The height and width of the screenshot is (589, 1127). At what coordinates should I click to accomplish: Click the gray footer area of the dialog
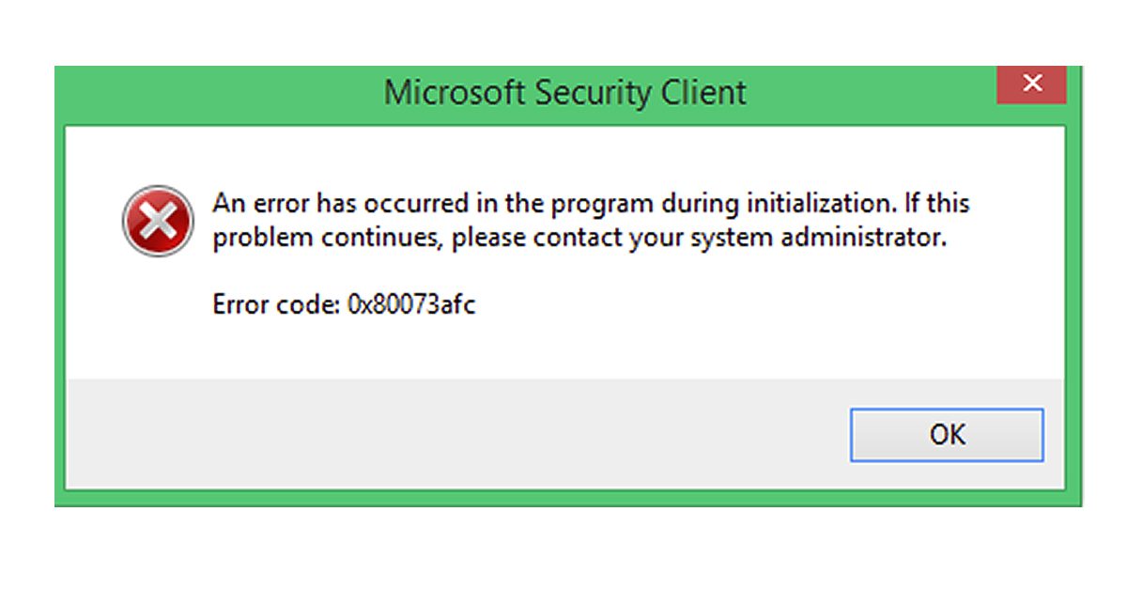[x=376, y=434]
